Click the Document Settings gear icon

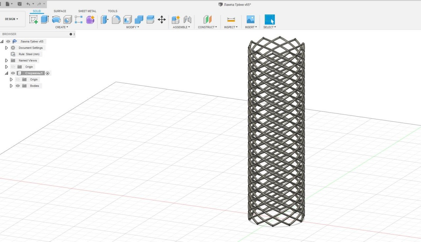(x=13, y=48)
